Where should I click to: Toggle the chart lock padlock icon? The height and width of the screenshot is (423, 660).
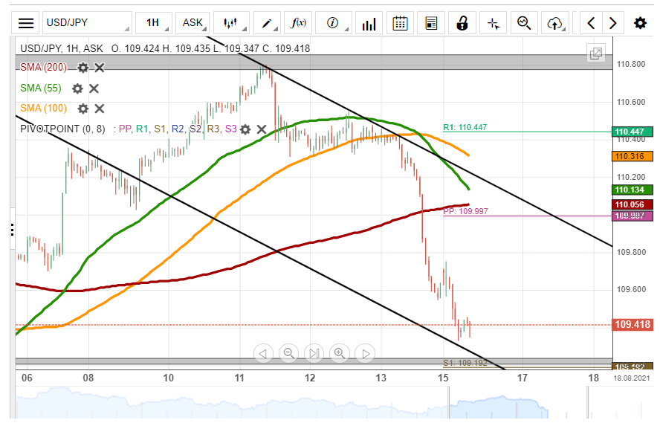coord(462,23)
